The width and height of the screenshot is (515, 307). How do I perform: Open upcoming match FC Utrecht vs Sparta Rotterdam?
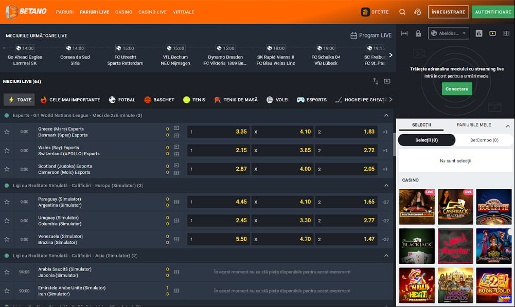click(x=125, y=56)
